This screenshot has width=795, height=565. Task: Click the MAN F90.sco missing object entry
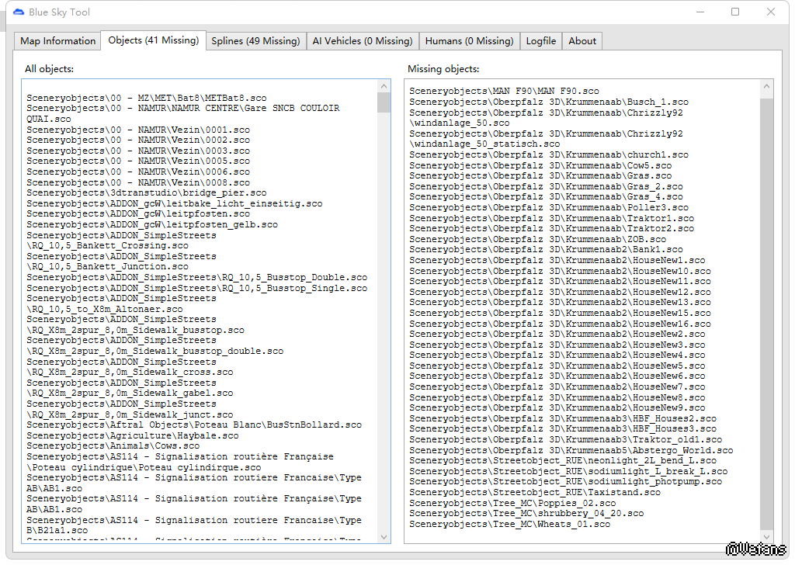point(504,92)
